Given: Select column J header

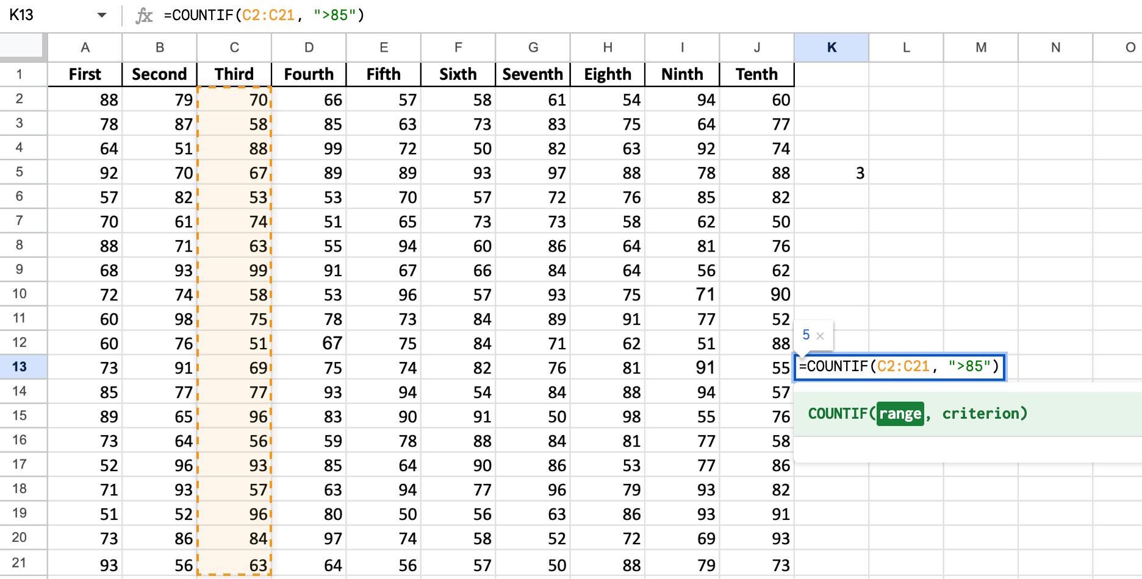Looking at the screenshot, I should coord(757,48).
